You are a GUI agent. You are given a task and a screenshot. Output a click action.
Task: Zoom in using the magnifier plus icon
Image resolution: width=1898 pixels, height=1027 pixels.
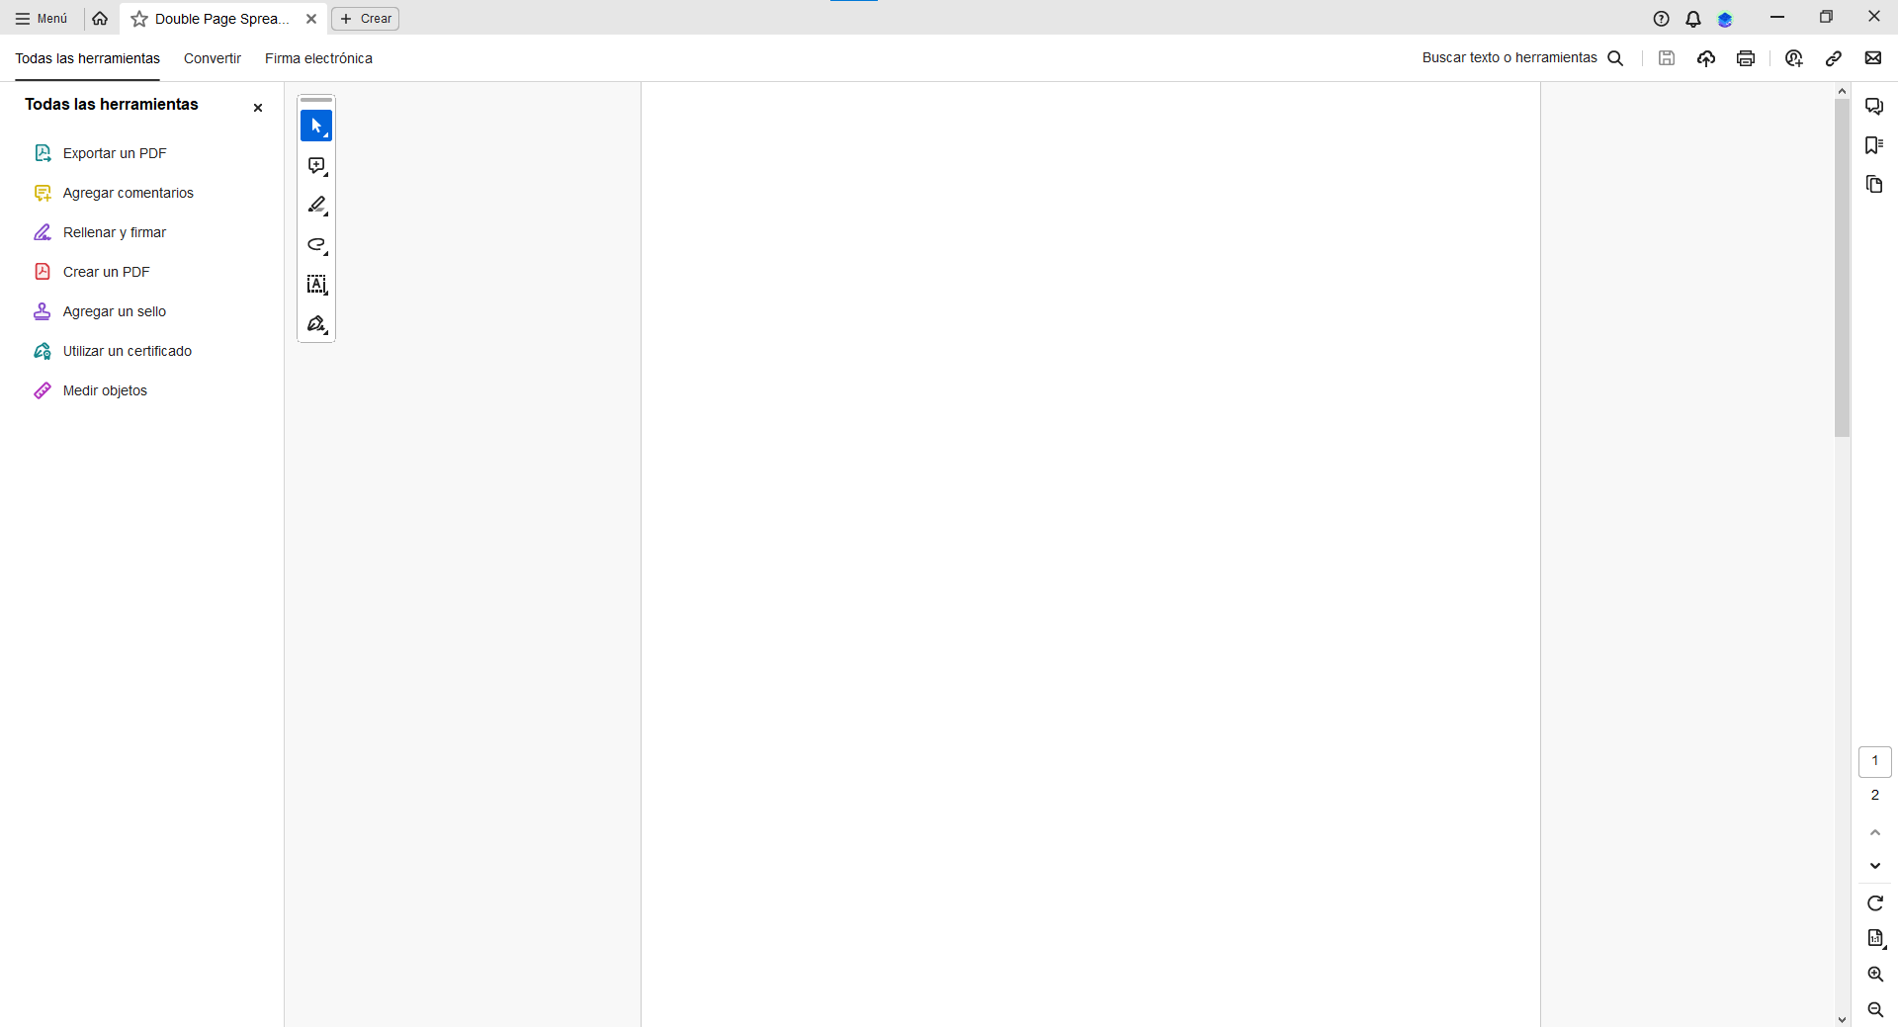pos(1874,975)
